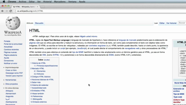186x105 pixels.
Task: Jump to 2.1 Elementos section
Action: point(40,71)
